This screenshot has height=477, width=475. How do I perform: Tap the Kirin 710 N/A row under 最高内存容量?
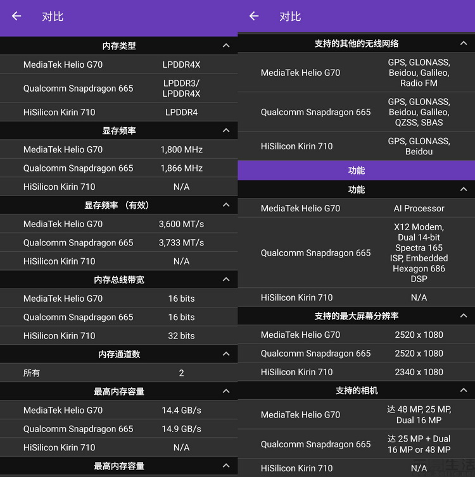(x=119, y=447)
